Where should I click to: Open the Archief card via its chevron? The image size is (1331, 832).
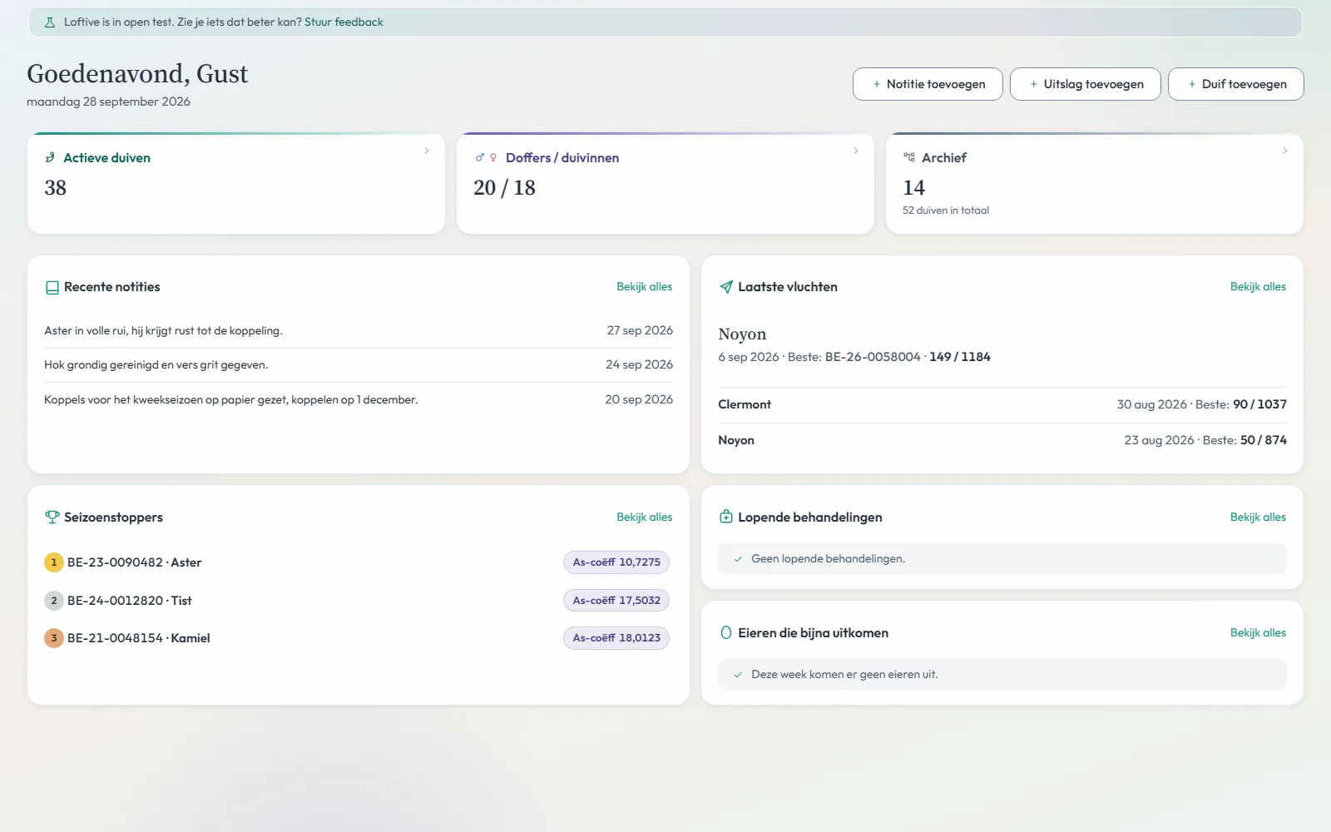1285,151
